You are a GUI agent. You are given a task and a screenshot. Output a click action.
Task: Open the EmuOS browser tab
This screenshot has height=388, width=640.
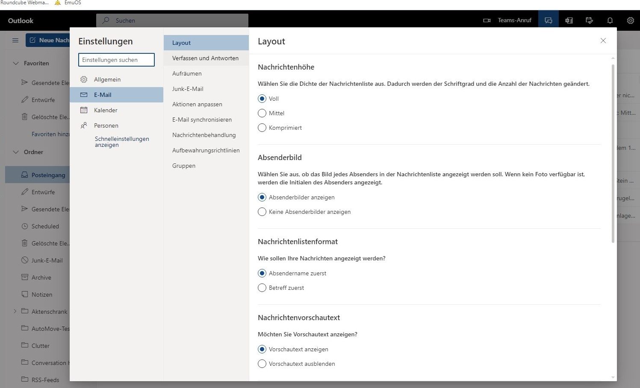(68, 3)
